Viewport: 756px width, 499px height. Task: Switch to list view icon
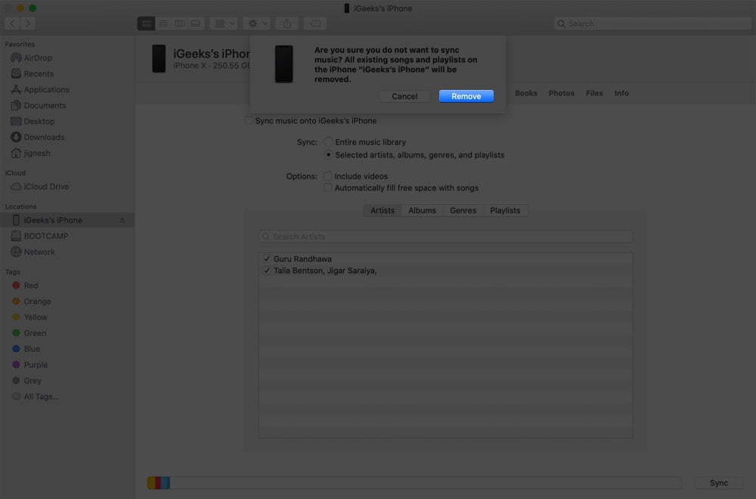click(163, 23)
